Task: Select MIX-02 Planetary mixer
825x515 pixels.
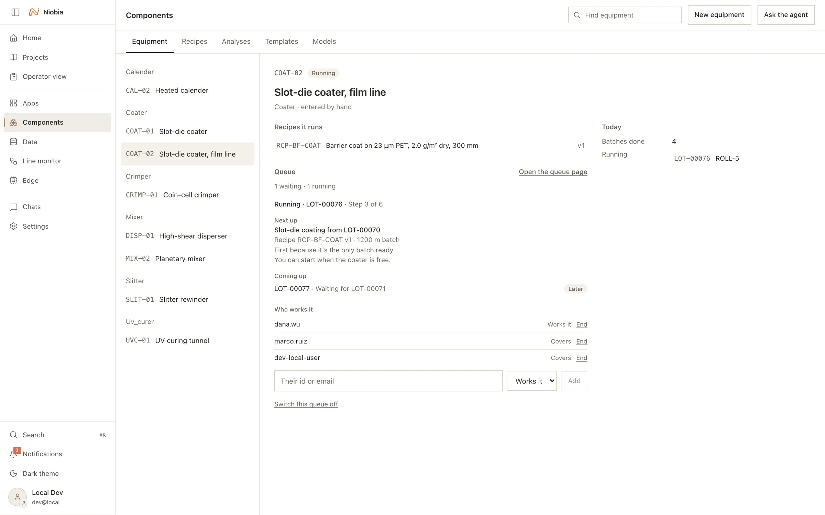Action: click(187, 259)
